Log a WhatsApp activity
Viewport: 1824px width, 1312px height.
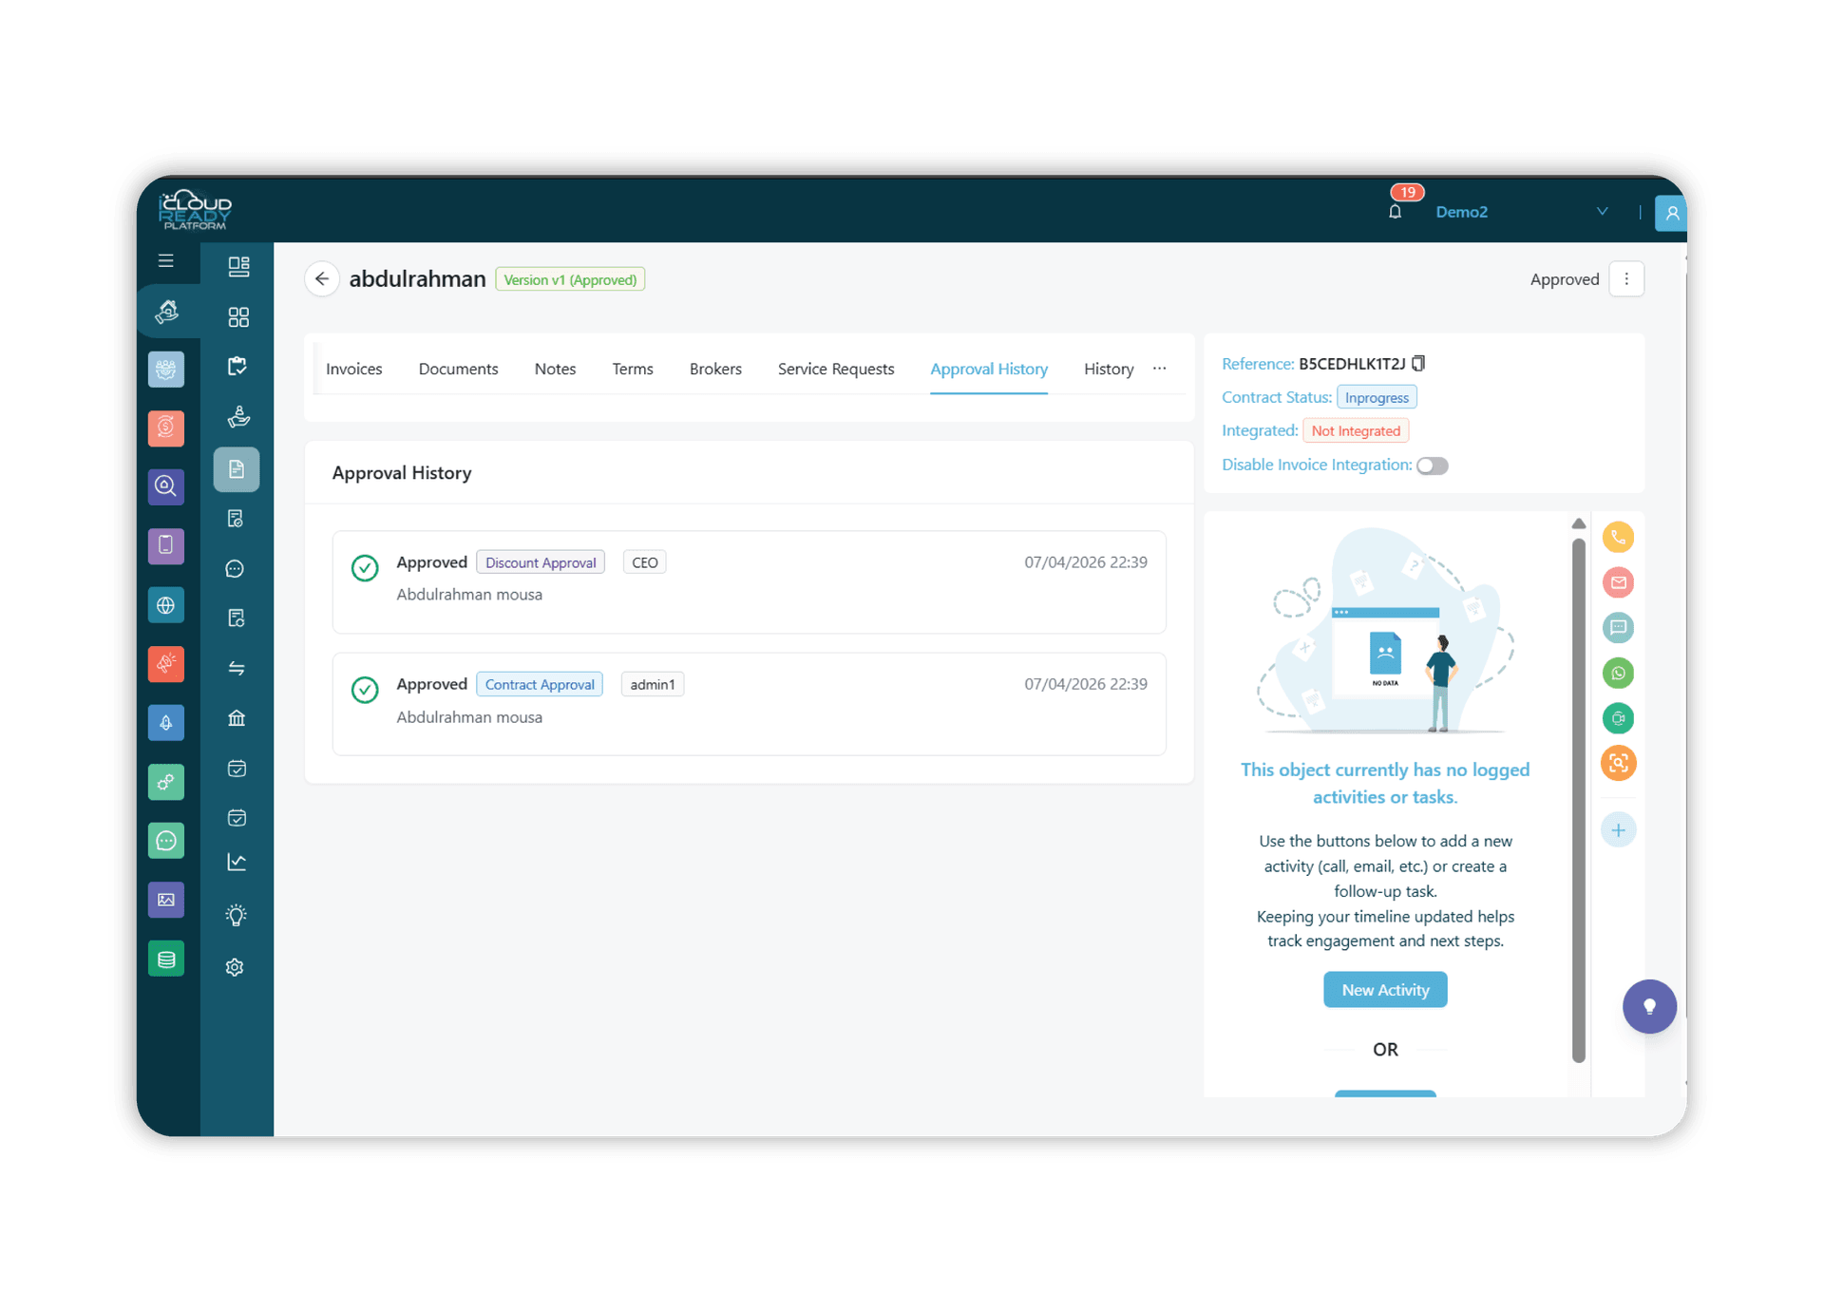[x=1619, y=674]
